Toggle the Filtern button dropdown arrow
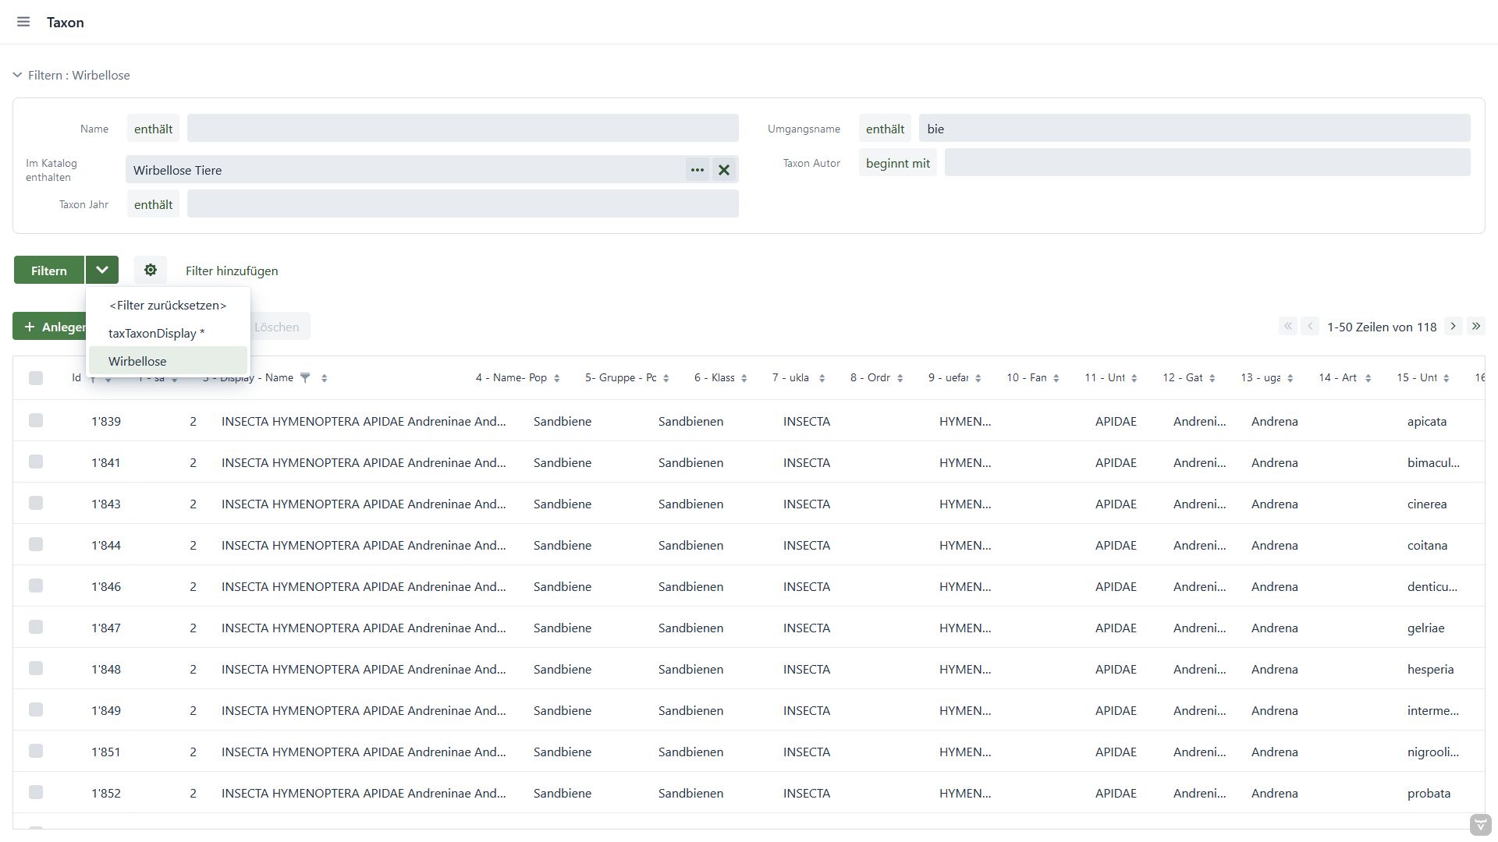This screenshot has height=842, width=1498. pos(102,271)
